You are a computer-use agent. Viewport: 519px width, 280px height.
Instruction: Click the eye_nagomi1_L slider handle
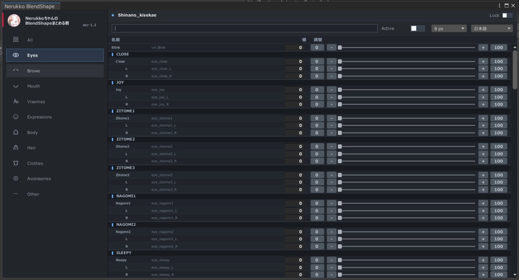[x=340, y=211]
